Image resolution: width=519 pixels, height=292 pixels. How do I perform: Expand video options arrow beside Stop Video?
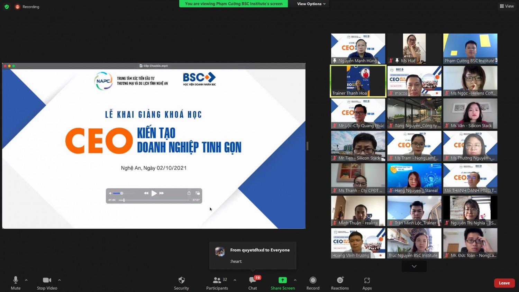(60, 280)
